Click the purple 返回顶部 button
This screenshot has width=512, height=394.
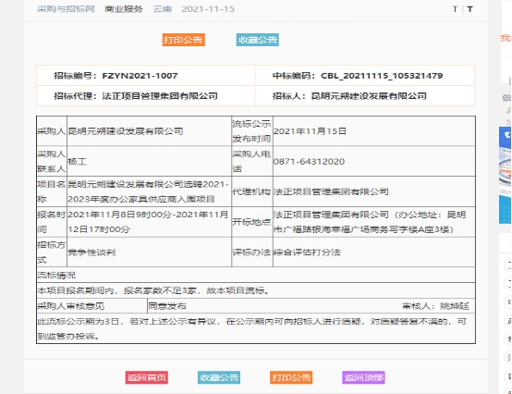point(363,377)
